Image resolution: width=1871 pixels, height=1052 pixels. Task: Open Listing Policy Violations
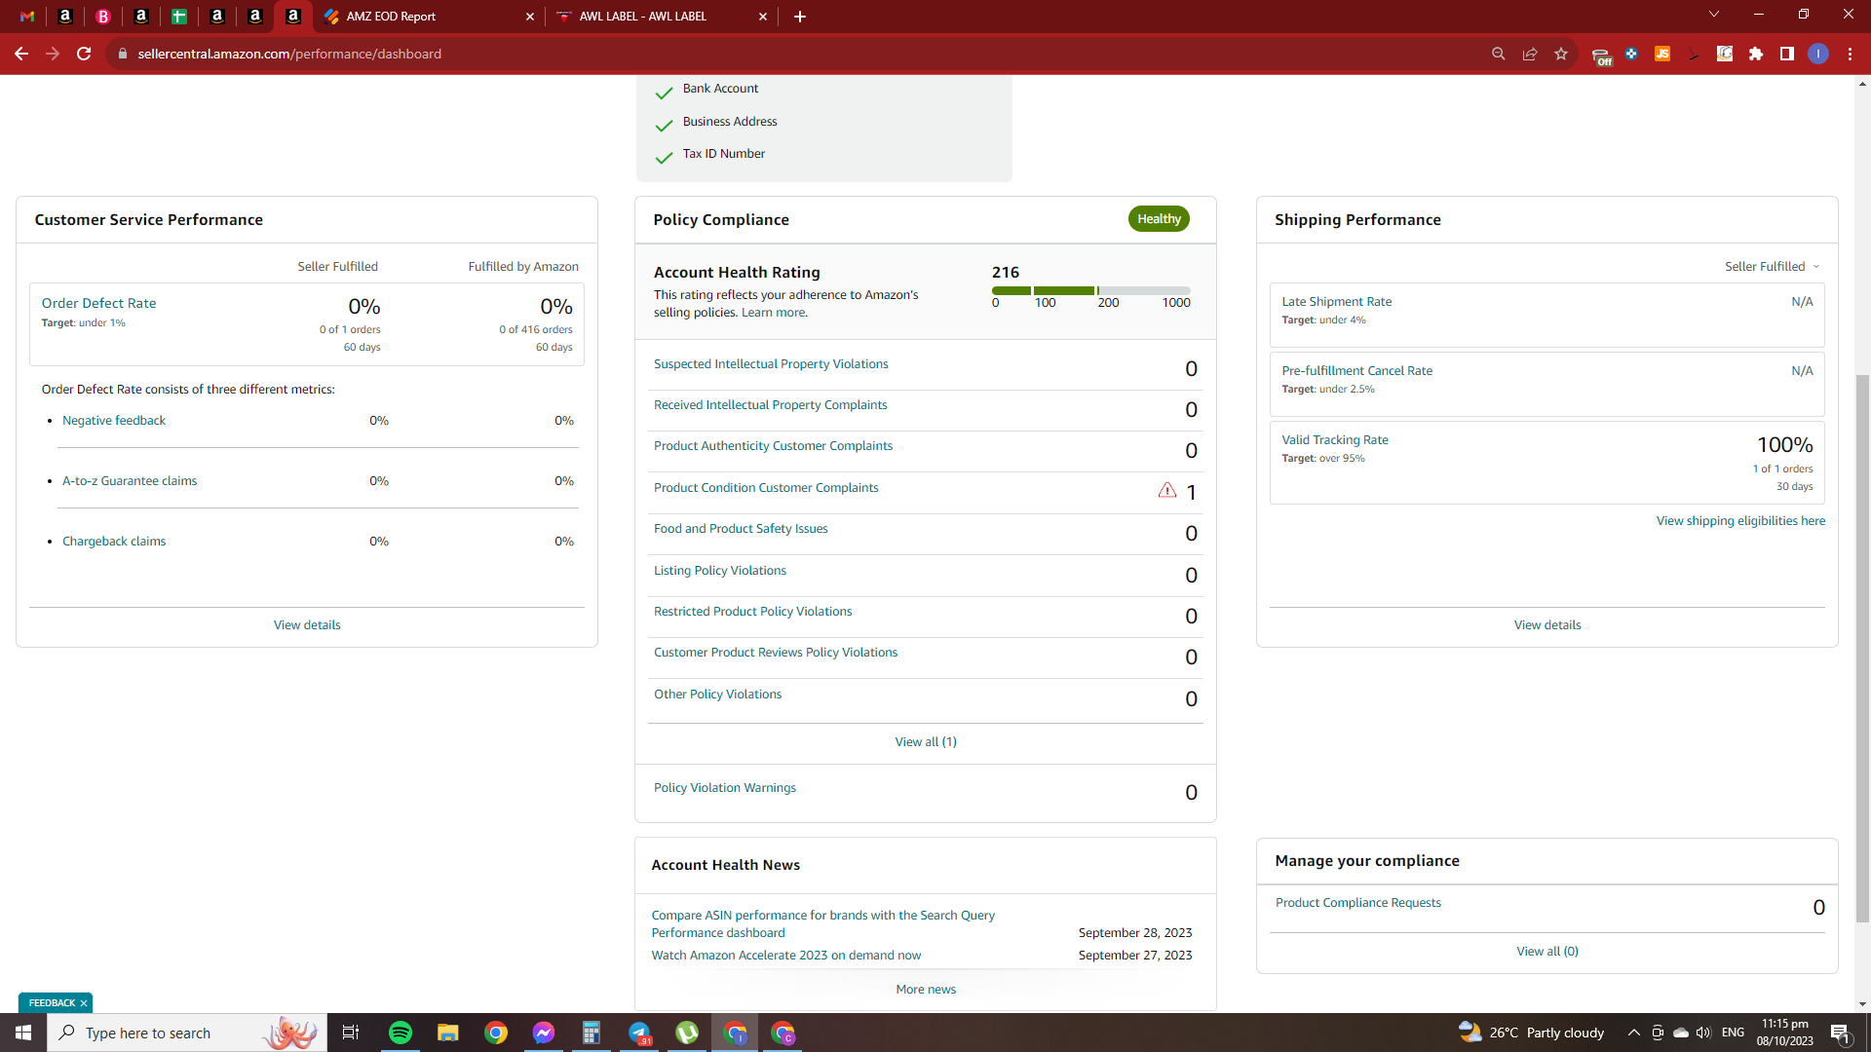[720, 570]
